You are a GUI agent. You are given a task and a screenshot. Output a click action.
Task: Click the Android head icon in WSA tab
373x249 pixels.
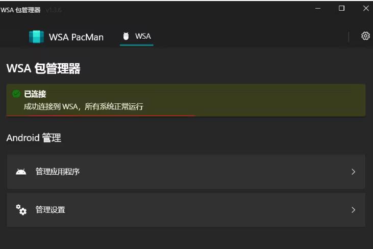click(x=126, y=36)
